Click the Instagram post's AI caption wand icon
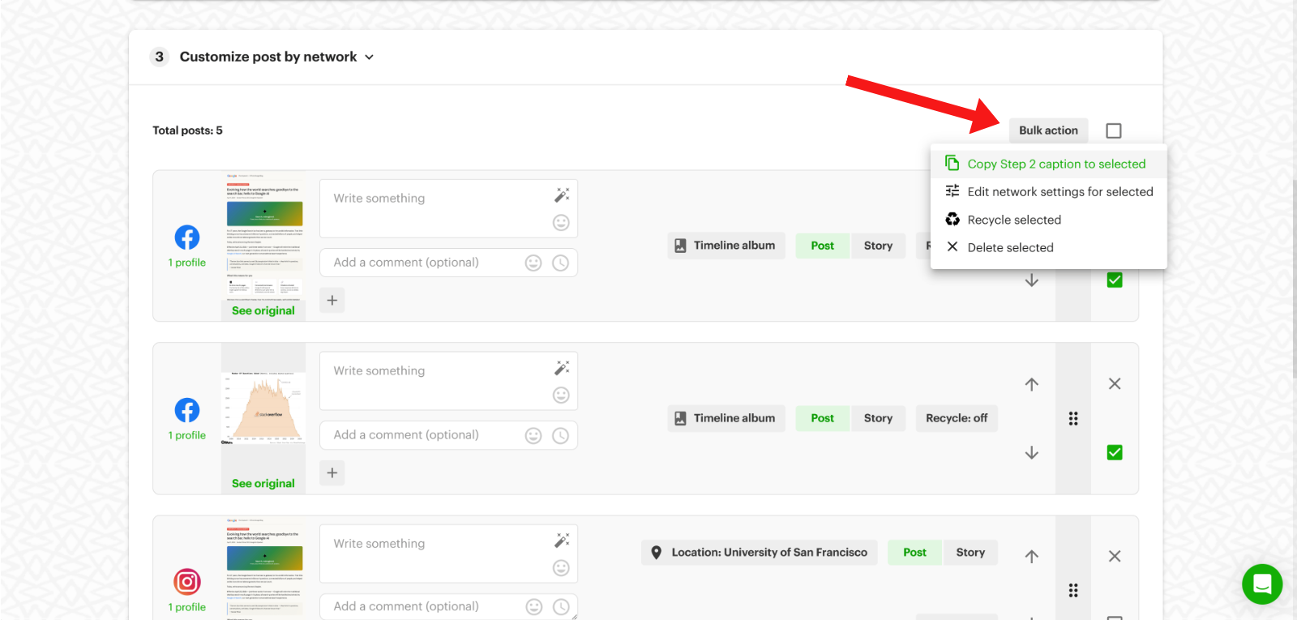1297x620 pixels. (x=562, y=541)
